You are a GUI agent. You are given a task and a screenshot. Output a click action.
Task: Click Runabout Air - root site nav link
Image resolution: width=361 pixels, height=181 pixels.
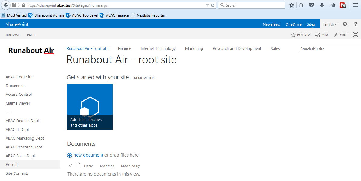point(87,49)
